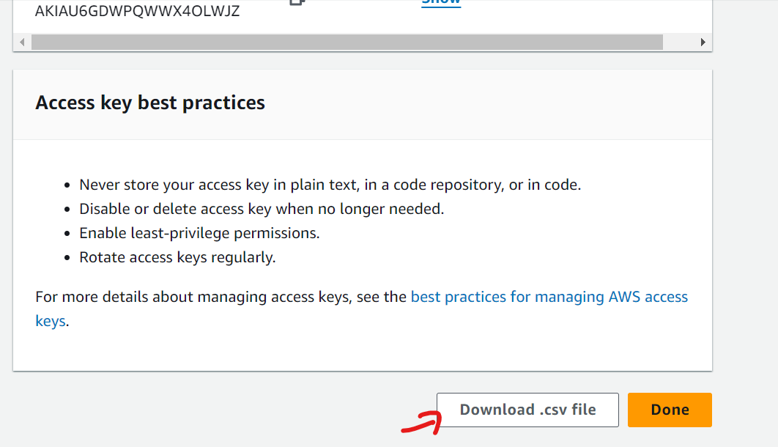The image size is (778, 447).
Task: Click the wrapped "keys." link text
Action: pyautogui.click(x=51, y=321)
